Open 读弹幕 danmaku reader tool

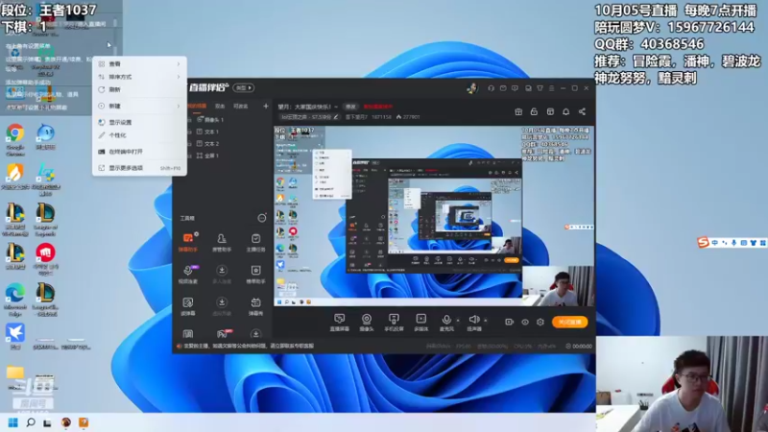[187, 306]
